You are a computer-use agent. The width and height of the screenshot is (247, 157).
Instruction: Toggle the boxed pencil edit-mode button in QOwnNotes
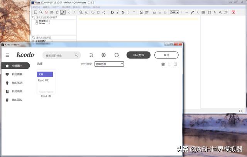(63, 12)
